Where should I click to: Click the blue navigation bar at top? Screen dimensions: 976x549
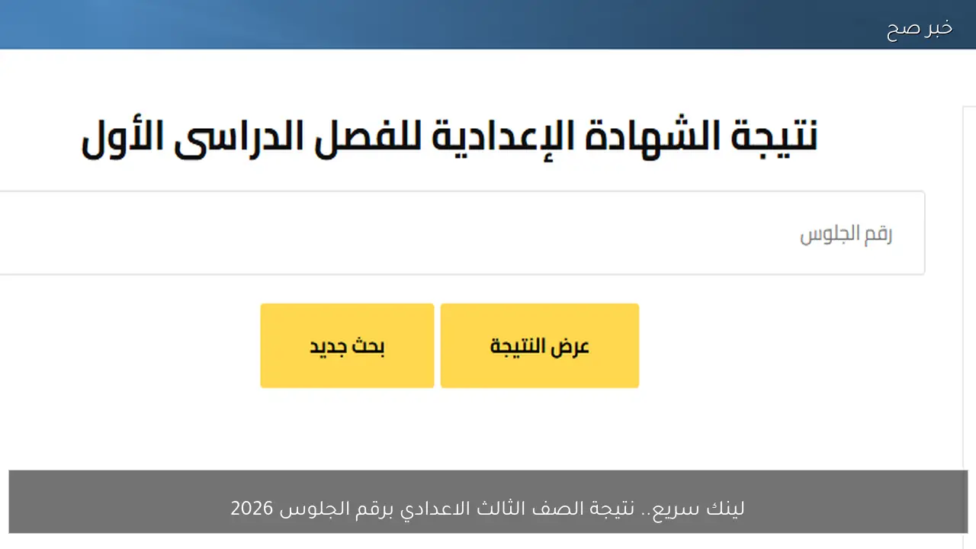click(x=457, y=24)
